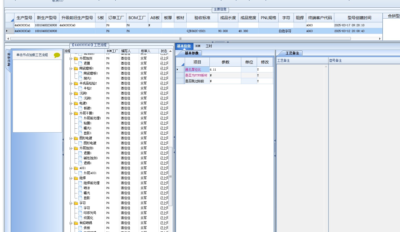
Task: Select the 退锡1 tree item
Action: point(88,163)
